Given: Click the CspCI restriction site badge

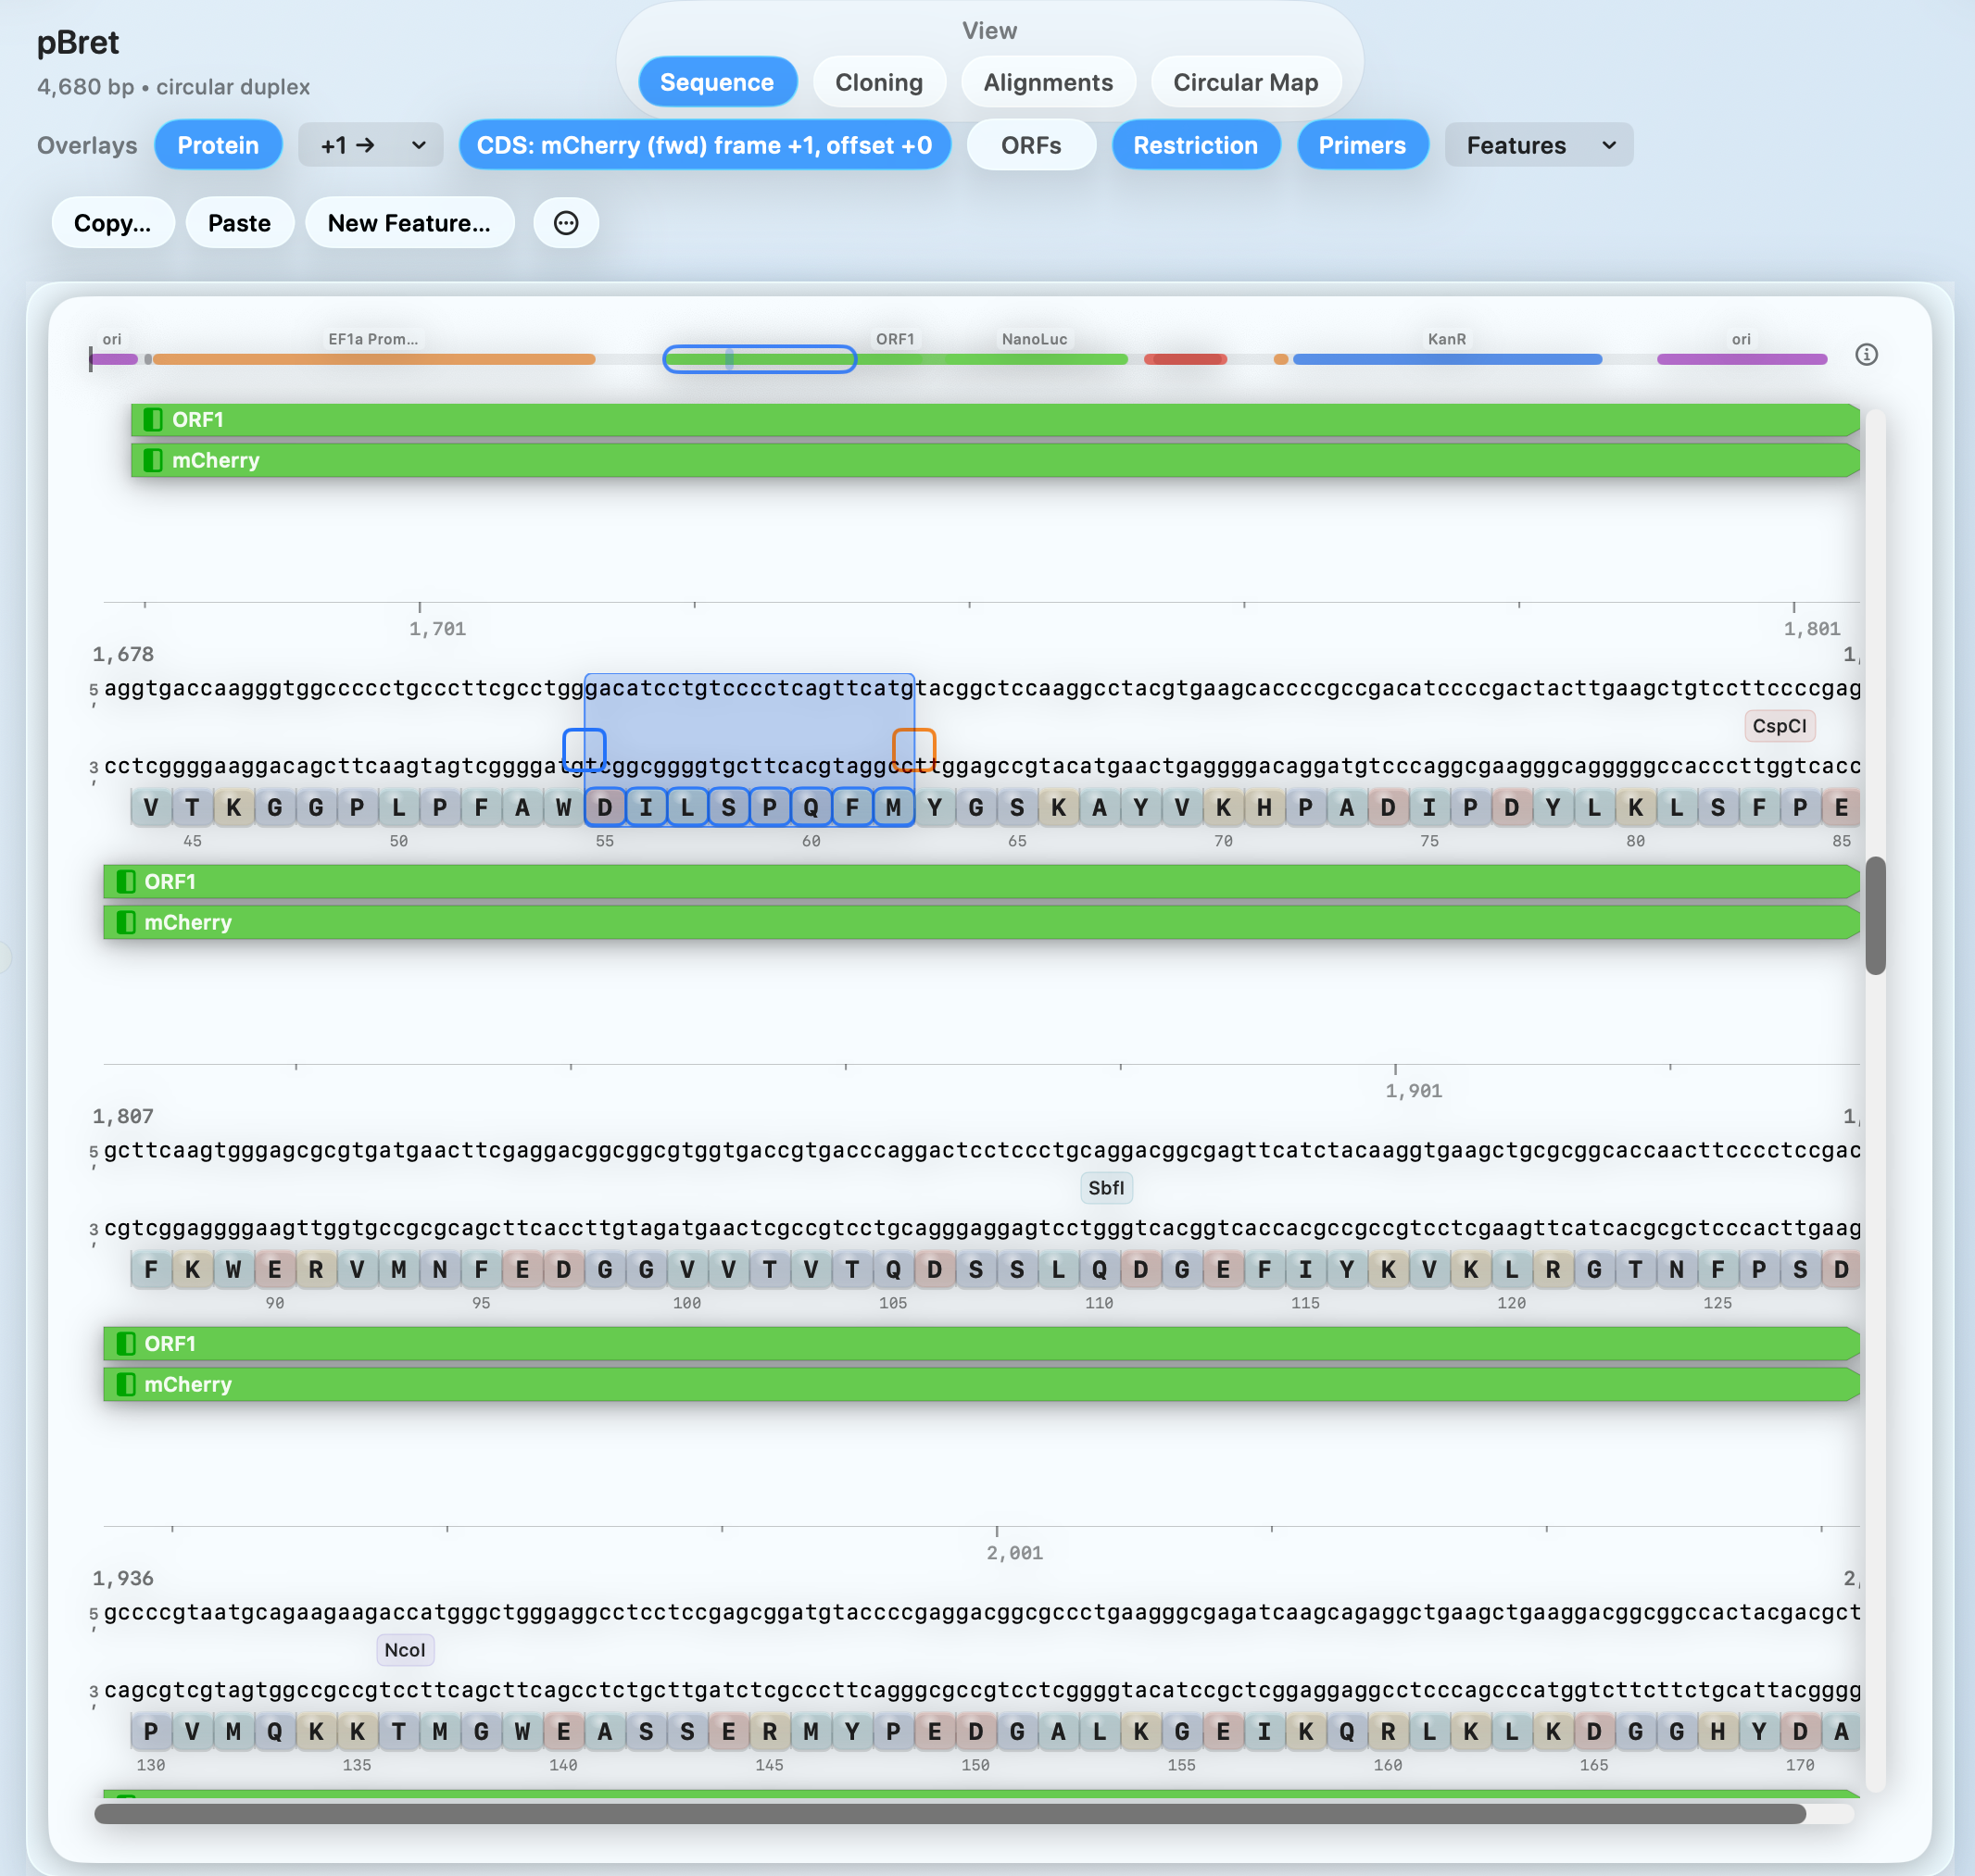Looking at the screenshot, I should [1780, 726].
